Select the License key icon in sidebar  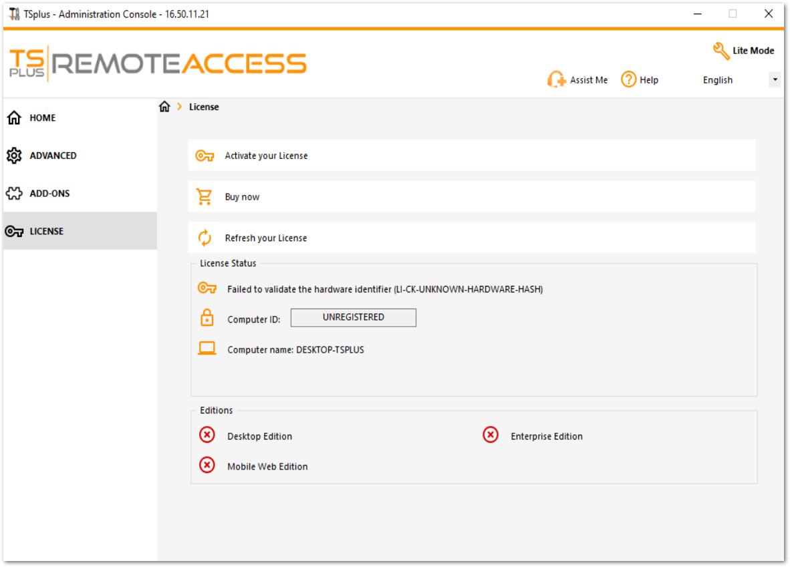[14, 231]
